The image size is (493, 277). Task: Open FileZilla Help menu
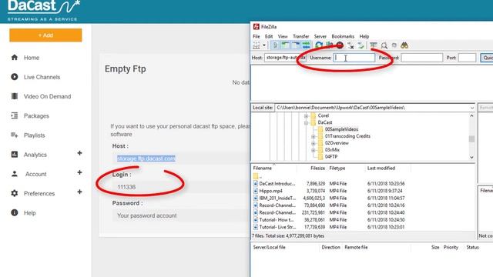pos(364,36)
